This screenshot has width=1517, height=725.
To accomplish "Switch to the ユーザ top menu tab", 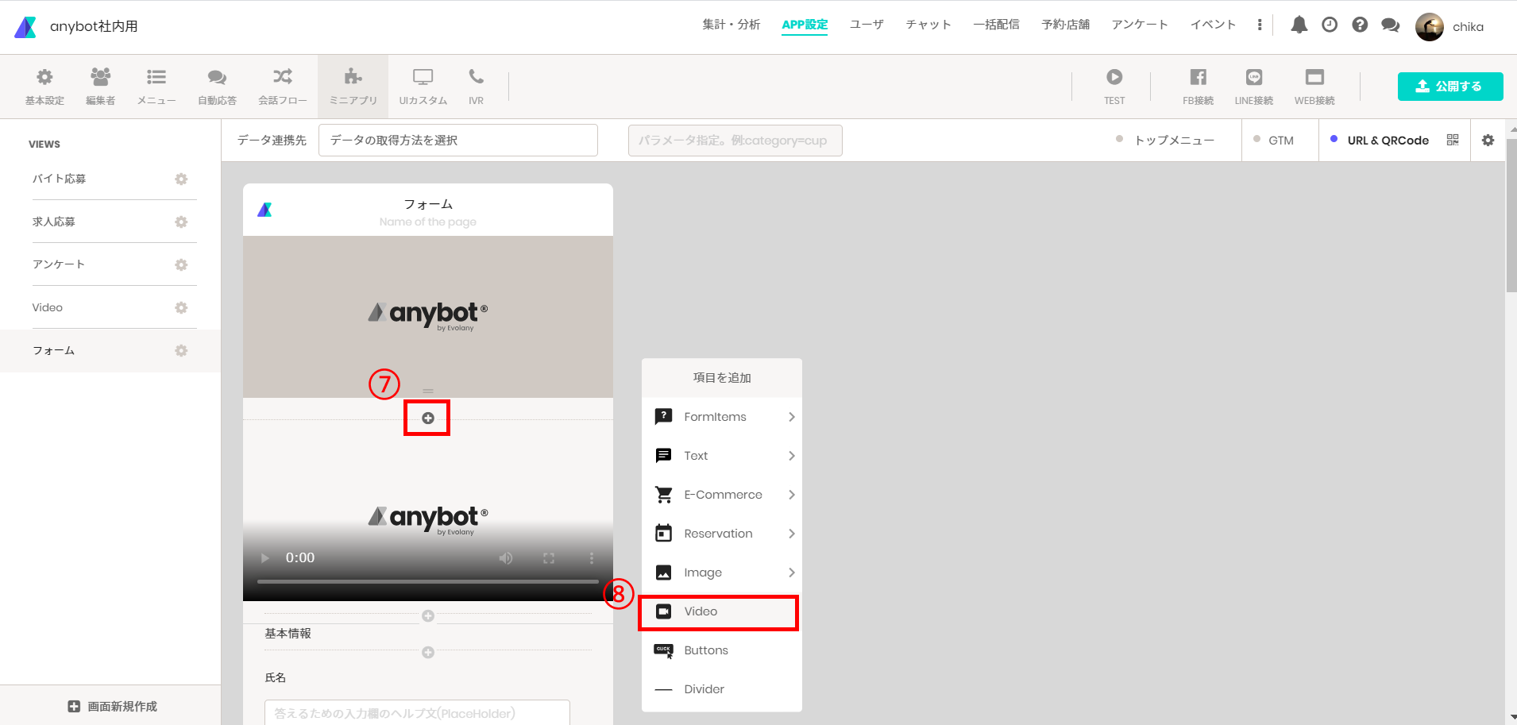I will point(867,25).
